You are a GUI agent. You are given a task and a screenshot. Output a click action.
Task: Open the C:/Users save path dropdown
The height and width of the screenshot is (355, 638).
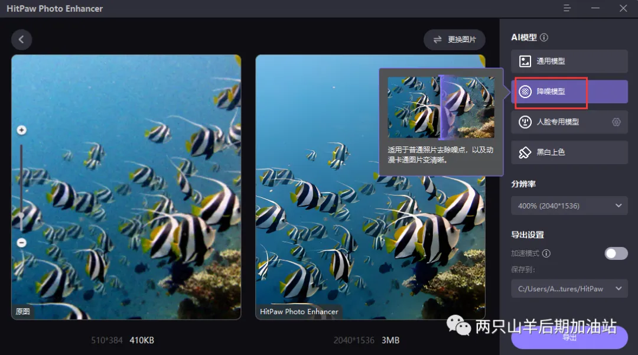pyautogui.click(x=569, y=289)
